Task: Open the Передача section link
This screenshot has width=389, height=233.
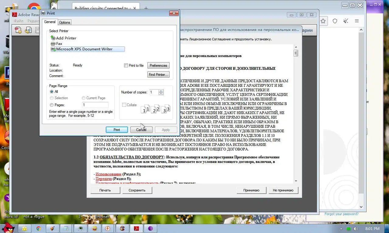Action: coord(104,179)
